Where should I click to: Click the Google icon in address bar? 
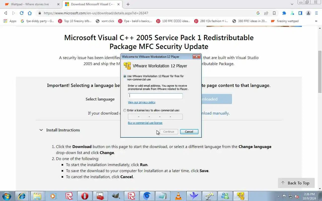(x=258, y=13)
